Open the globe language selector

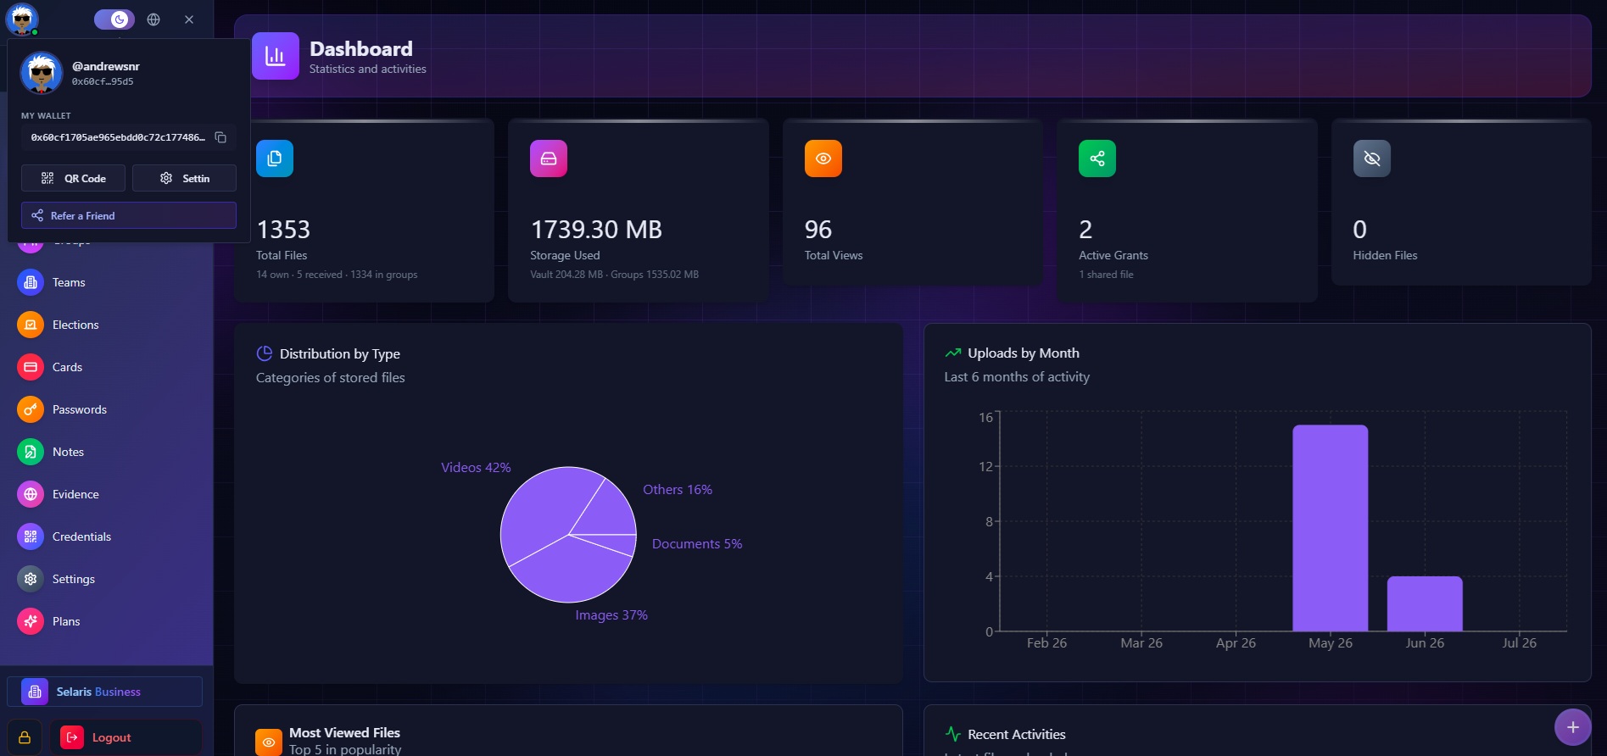click(153, 19)
